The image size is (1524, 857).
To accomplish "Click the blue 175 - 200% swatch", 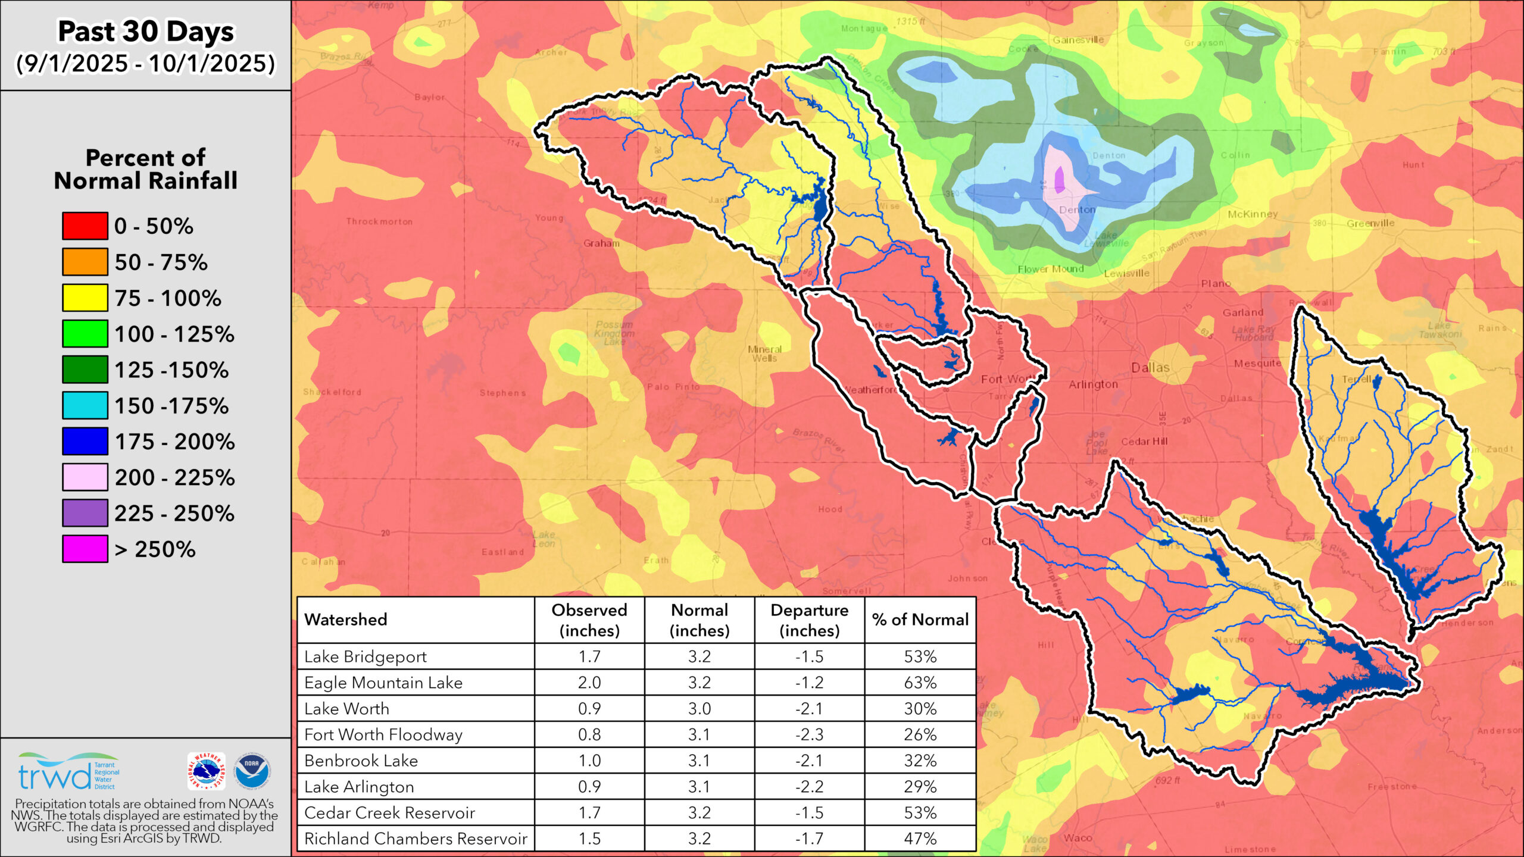I will click(x=85, y=442).
